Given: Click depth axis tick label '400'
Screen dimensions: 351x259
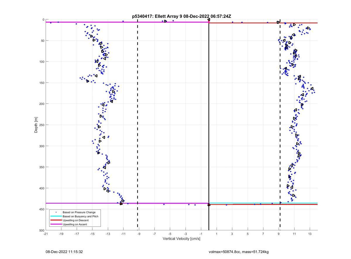Looking at the screenshot, I should click(x=42, y=188).
